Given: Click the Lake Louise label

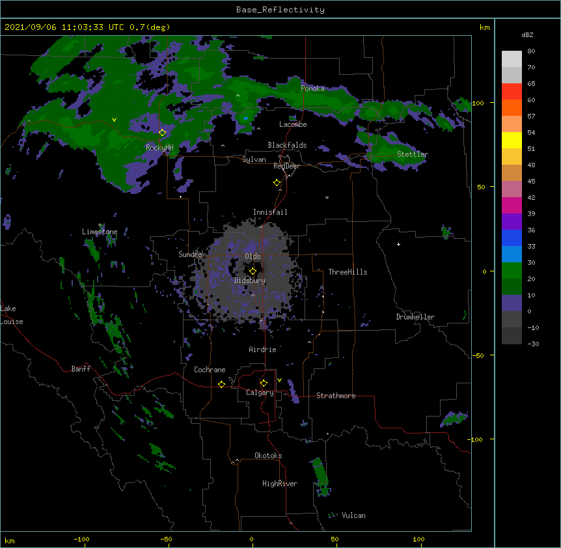Looking at the screenshot, I should [x=12, y=315].
